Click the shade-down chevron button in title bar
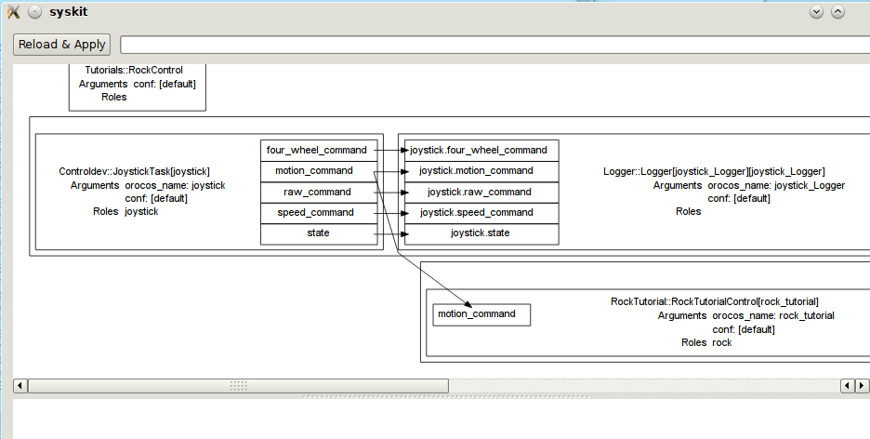The width and height of the screenshot is (870, 439). pos(816,12)
